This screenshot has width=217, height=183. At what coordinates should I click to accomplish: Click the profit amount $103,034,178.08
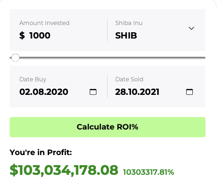(x=64, y=170)
